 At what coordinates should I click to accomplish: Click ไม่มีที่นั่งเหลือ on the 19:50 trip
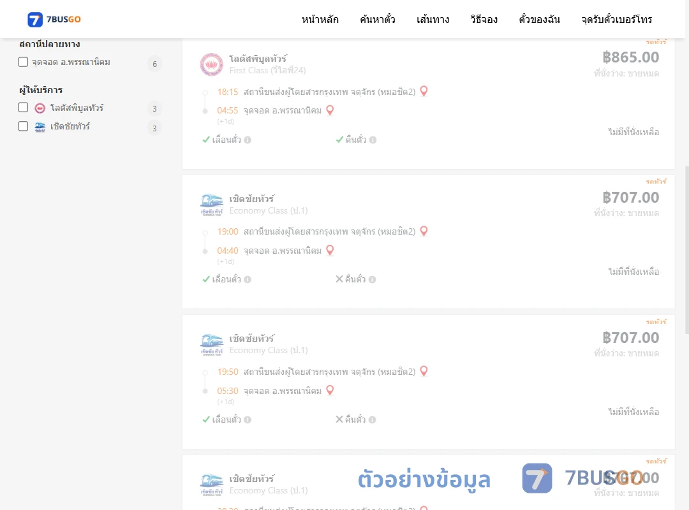(633, 412)
